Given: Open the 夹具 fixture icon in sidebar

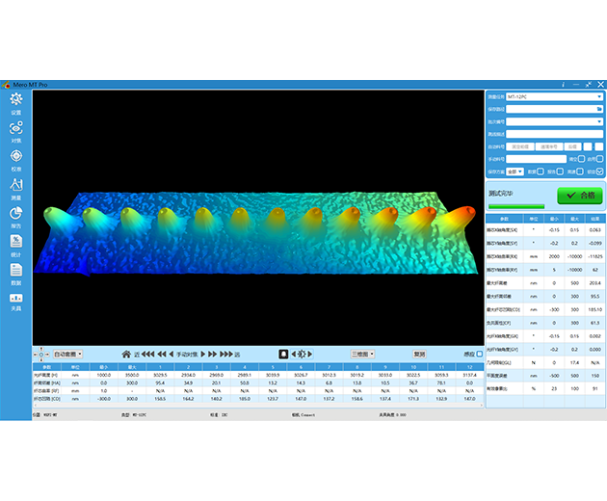Looking at the screenshot, I should click(15, 298).
